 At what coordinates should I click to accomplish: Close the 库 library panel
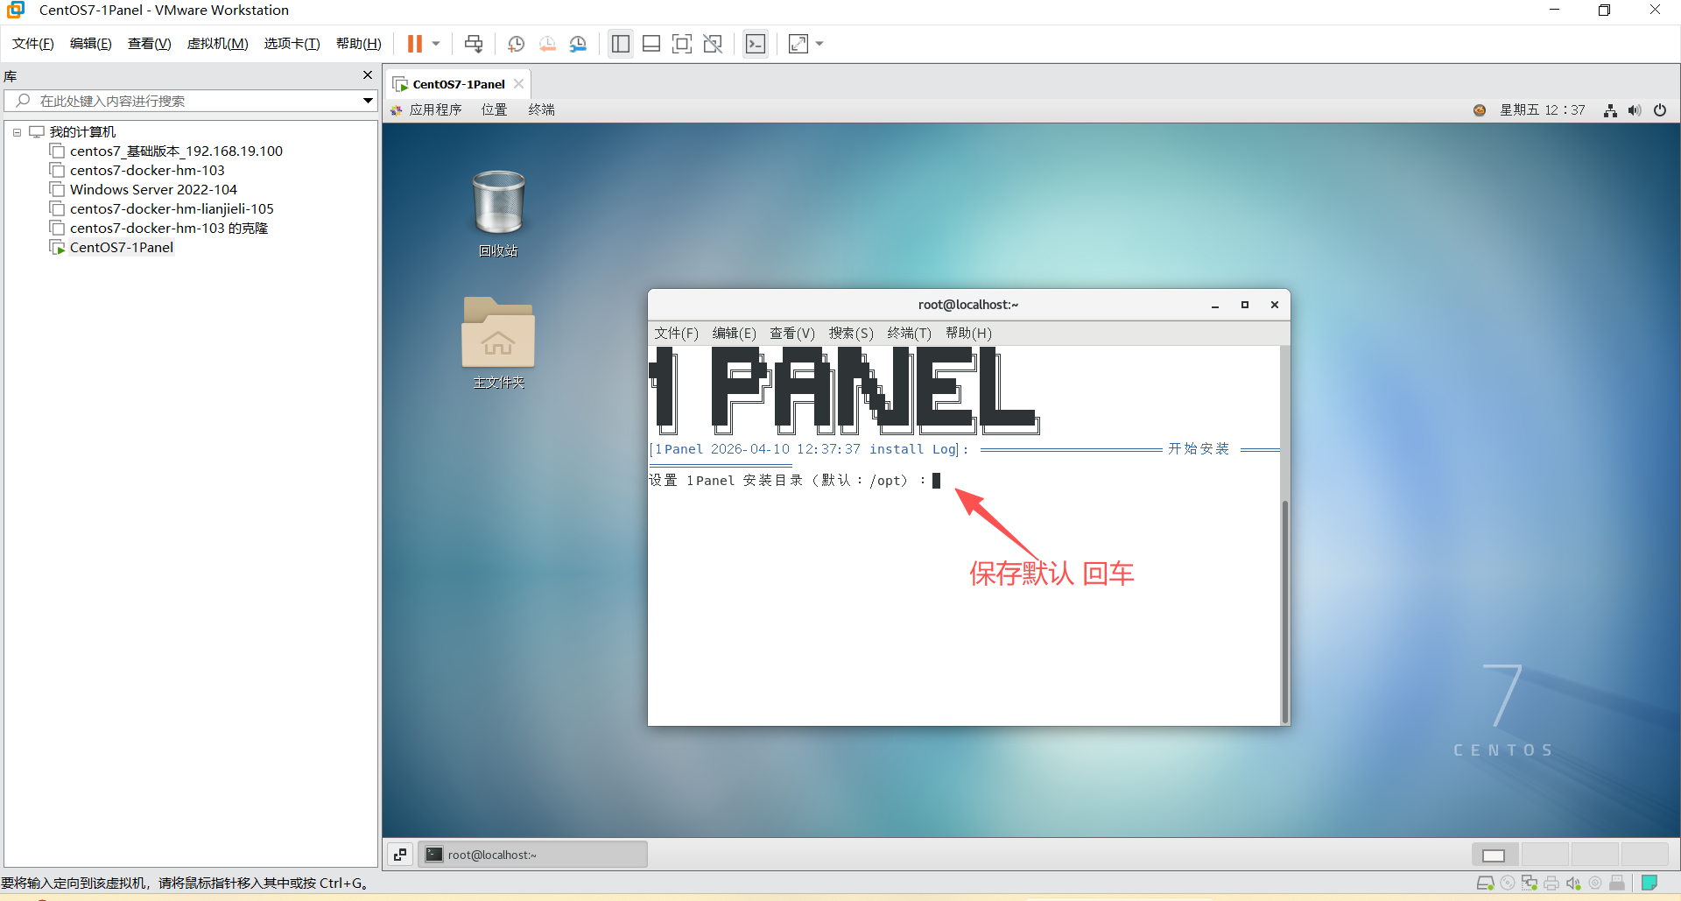[x=368, y=75]
